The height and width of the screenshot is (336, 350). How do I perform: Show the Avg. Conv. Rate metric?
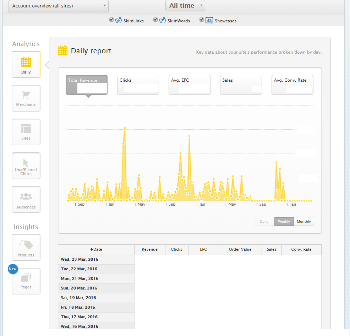coord(292,85)
